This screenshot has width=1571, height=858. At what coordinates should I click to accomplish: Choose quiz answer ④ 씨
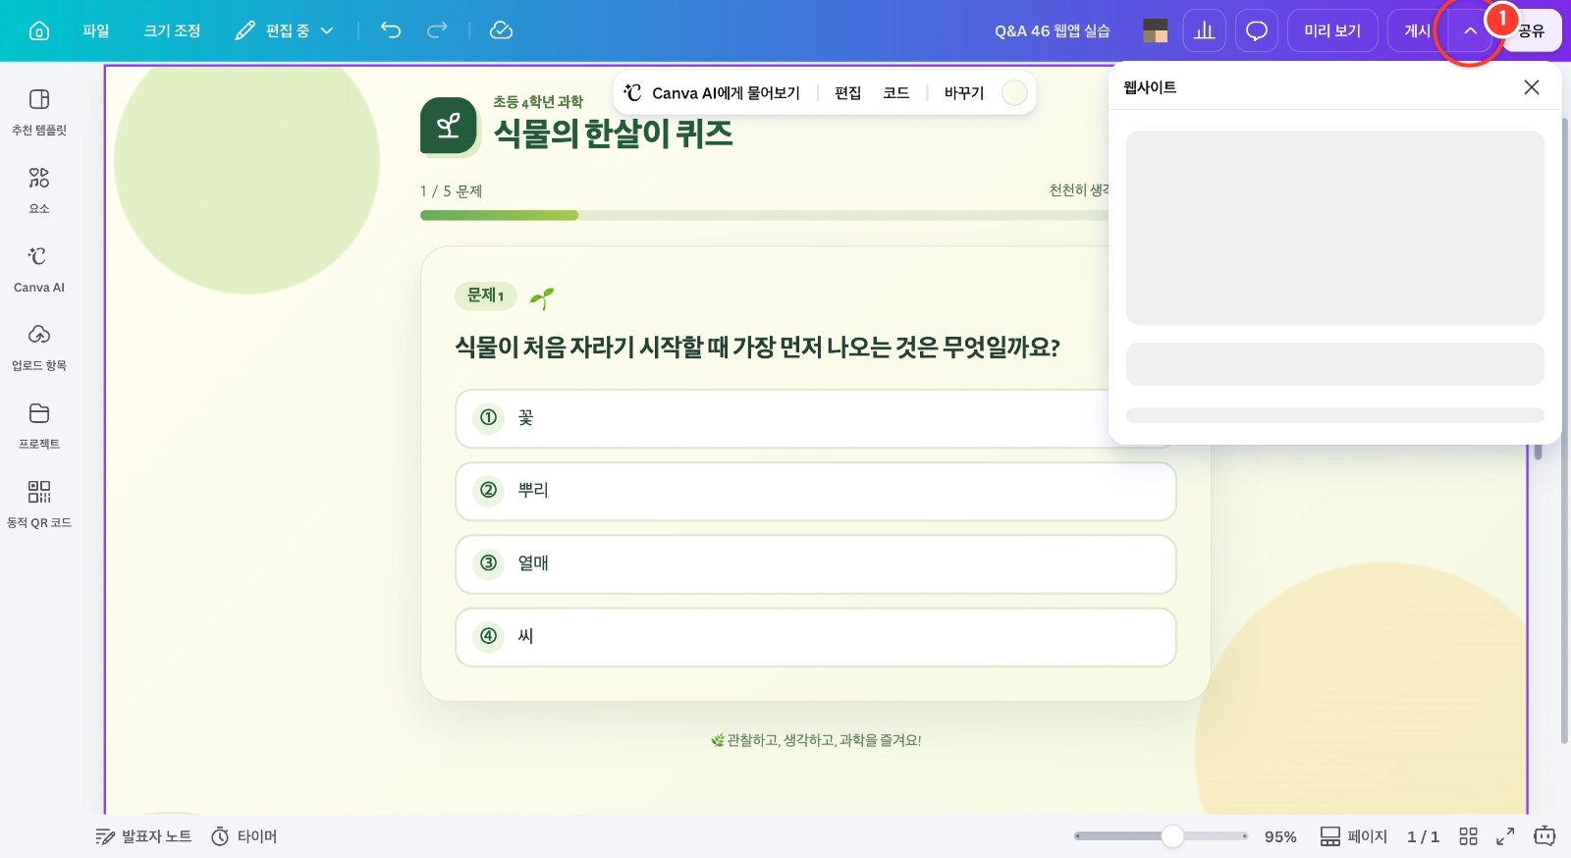816,636
